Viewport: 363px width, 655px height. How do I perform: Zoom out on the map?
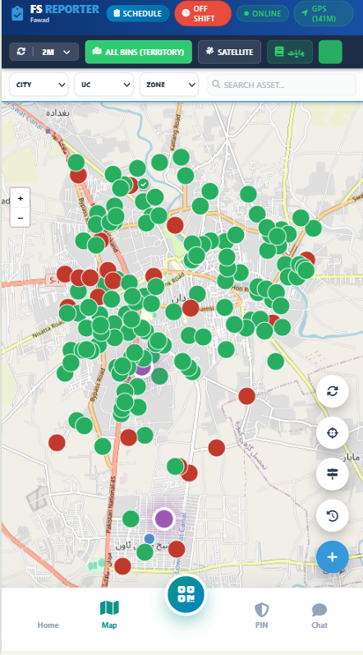point(20,218)
